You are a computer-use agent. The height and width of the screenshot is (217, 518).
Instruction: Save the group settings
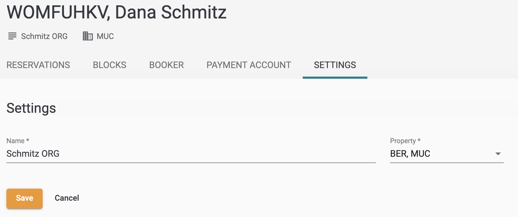pos(25,198)
